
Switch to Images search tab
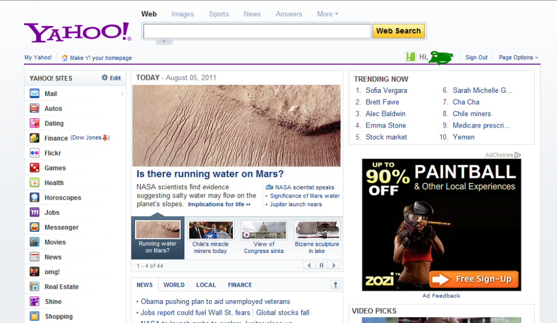click(x=183, y=14)
